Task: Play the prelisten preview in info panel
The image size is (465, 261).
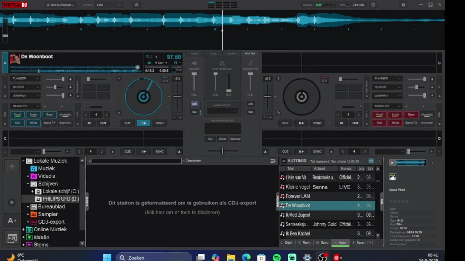Action: (x=392, y=163)
